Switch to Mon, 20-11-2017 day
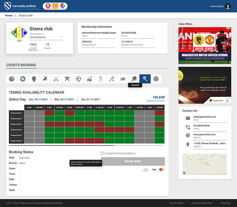This screenshot has height=207, width=237. tap(64, 99)
